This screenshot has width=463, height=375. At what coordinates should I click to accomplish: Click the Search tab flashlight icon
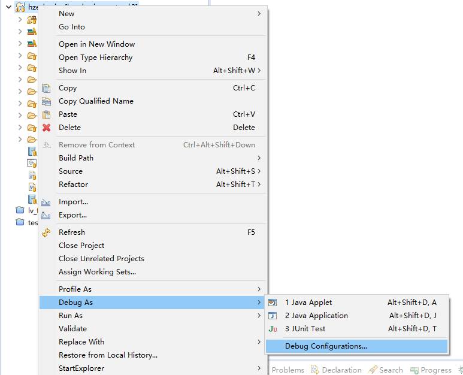pyautogui.click(x=373, y=370)
